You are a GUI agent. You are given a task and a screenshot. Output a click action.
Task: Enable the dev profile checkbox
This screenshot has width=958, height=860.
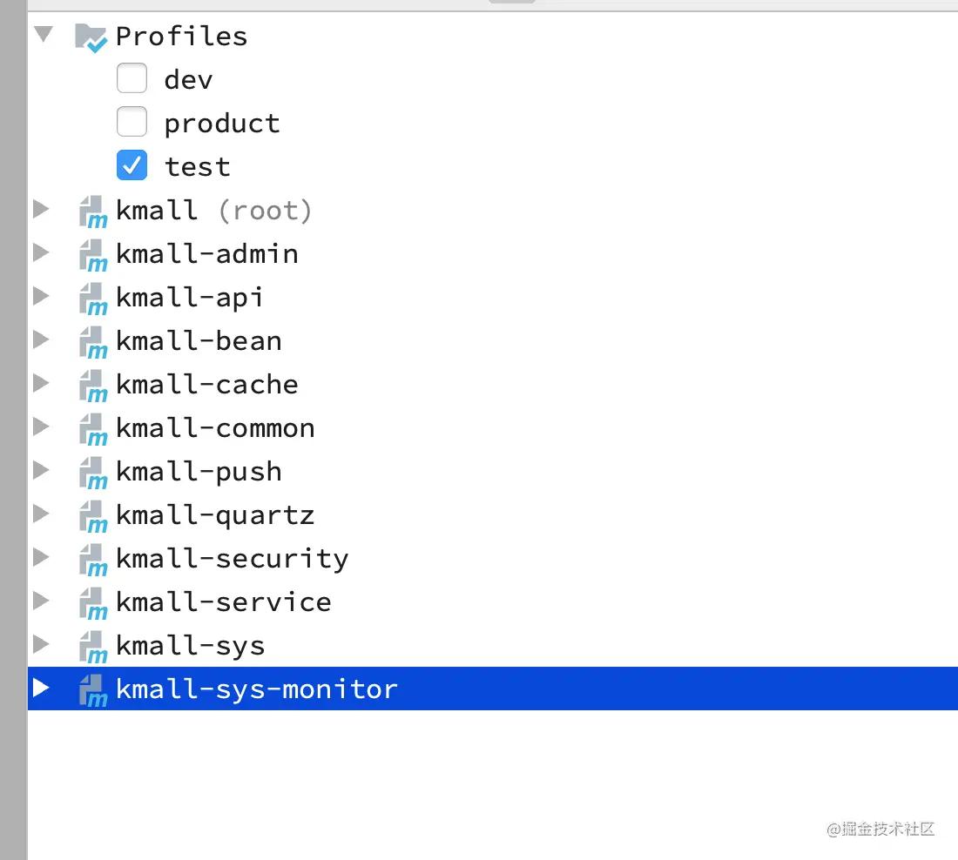pyautogui.click(x=132, y=78)
